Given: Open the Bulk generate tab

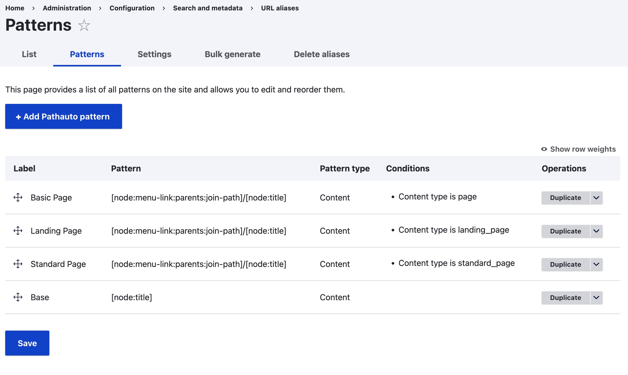Looking at the screenshot, I should [232, 54].
